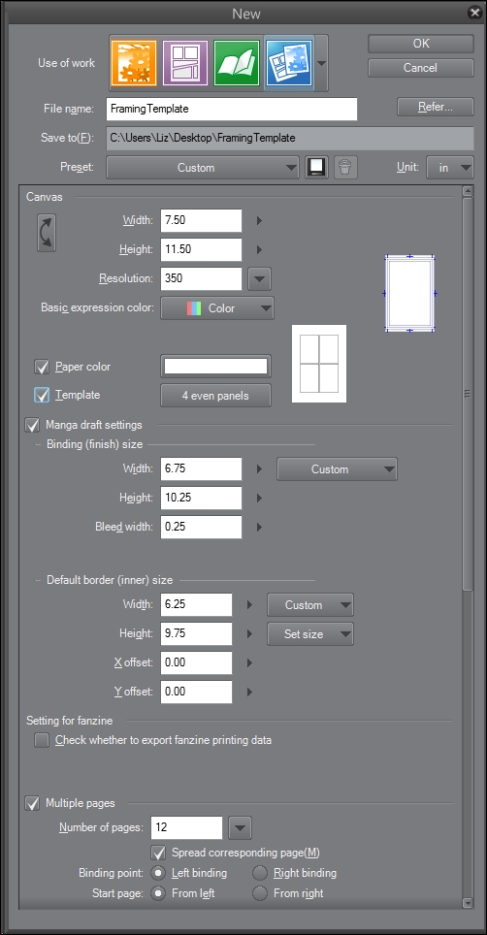487x935 pixels.
Task: Open the Set size dropdown
Action: (x=310, y=634)
